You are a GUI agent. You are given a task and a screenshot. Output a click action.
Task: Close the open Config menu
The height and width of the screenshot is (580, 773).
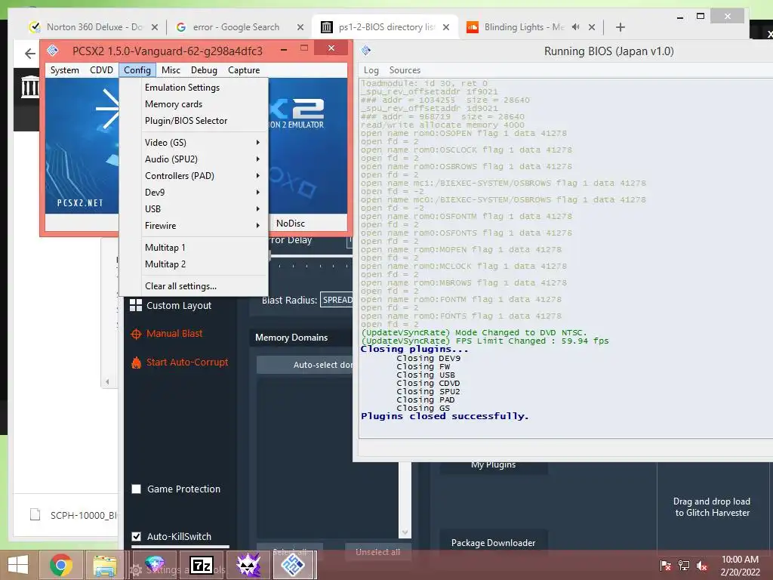(137, 70)
